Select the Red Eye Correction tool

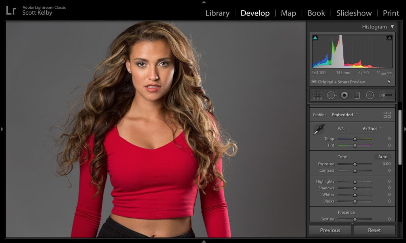point(344,95)
